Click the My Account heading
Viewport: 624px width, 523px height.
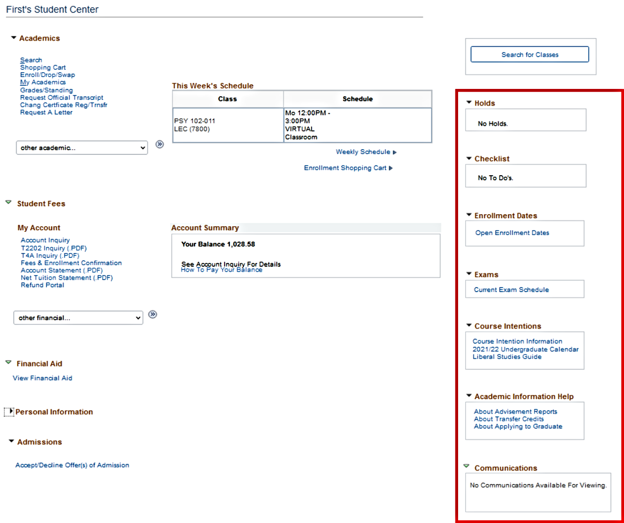[39, 228]
